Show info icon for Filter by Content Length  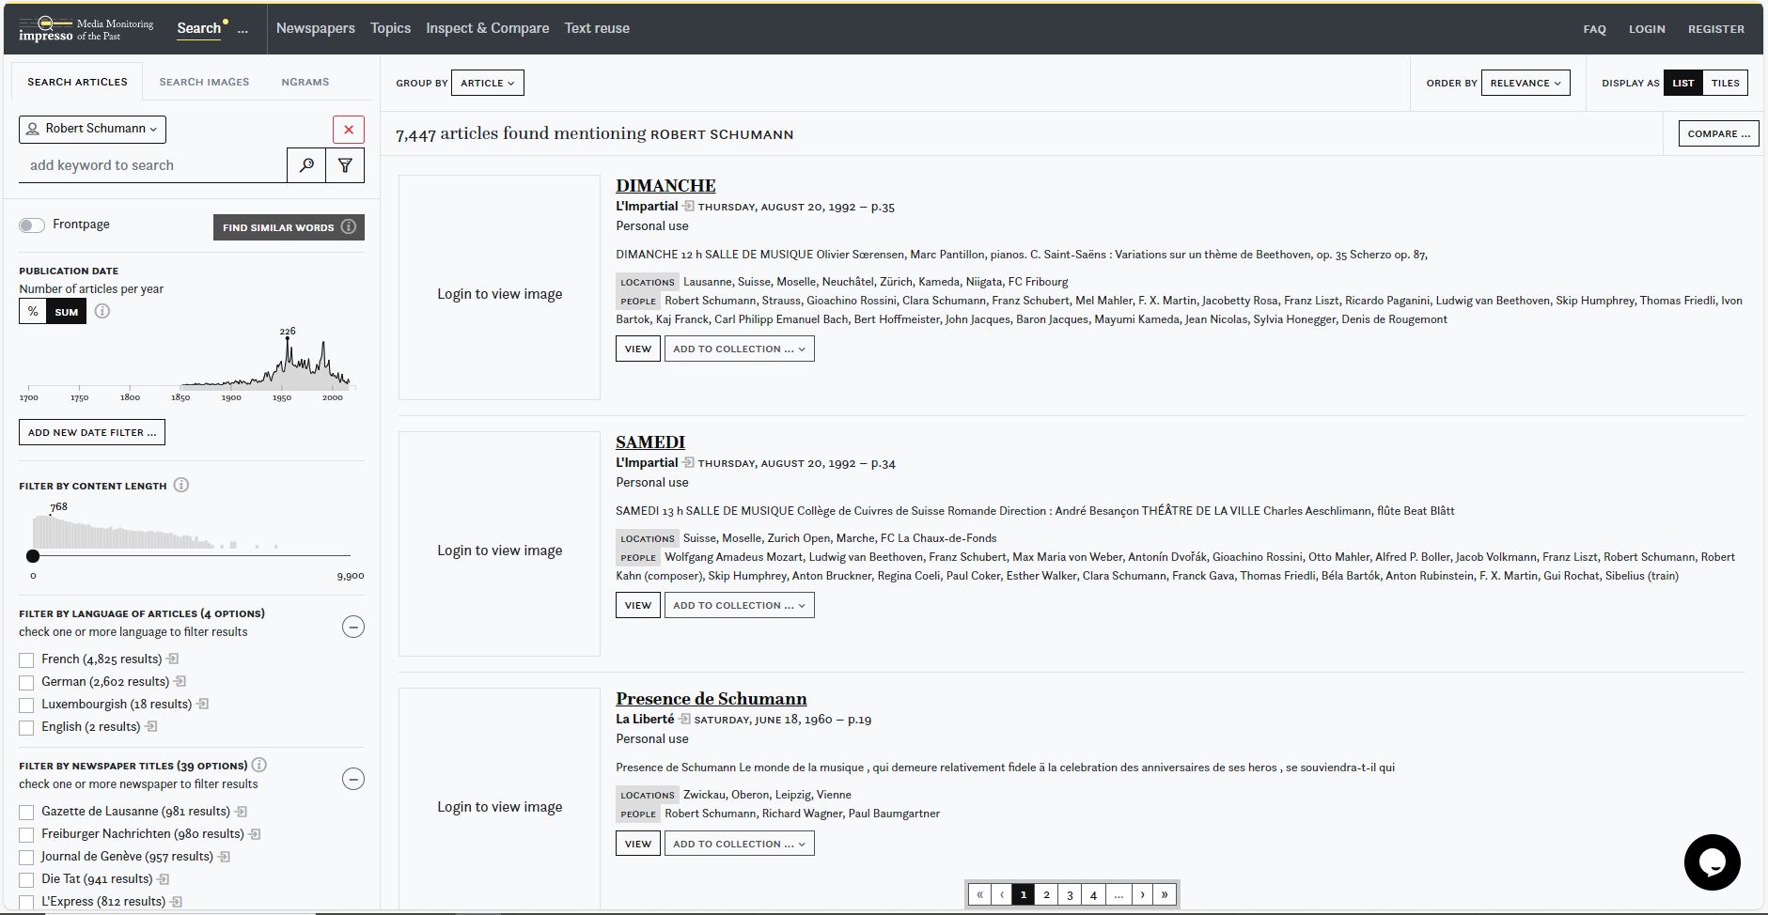coord(181,485)
